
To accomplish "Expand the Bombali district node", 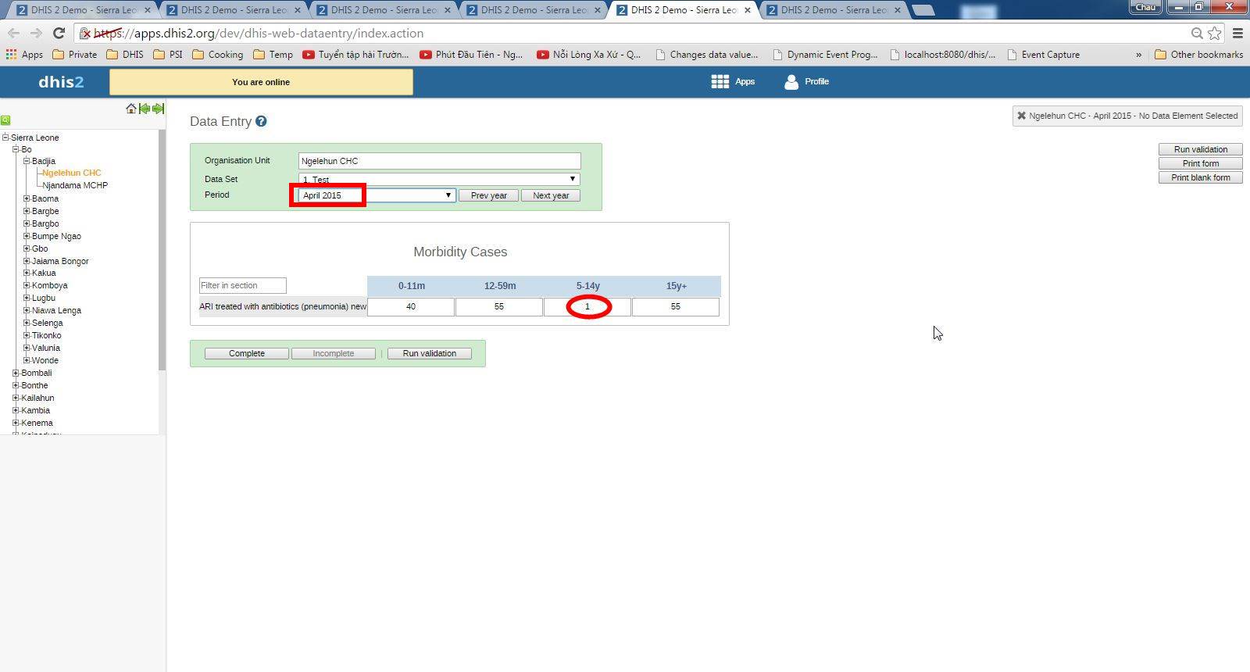I will coord(16,373).
